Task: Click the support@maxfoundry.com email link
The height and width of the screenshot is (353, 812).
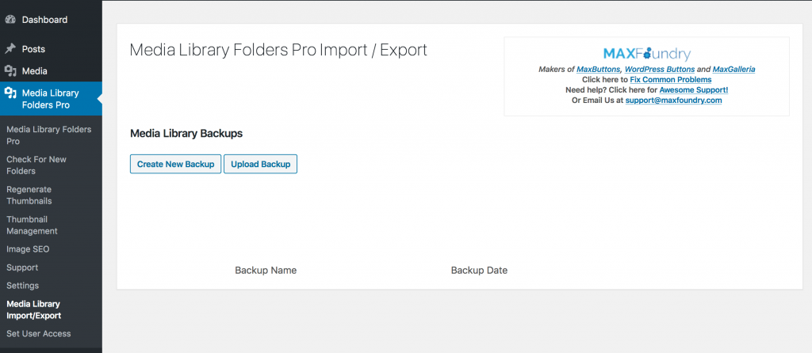Action: pyautogui.click(x=673, y=101)
